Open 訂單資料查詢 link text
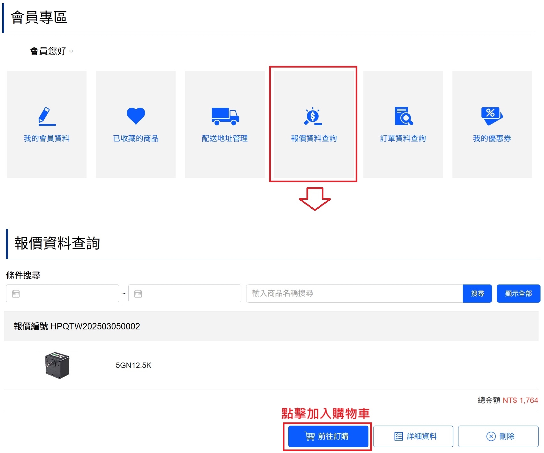Image resolution: width=544 pixels, height=453 pixels. click(x=403, y=138)
